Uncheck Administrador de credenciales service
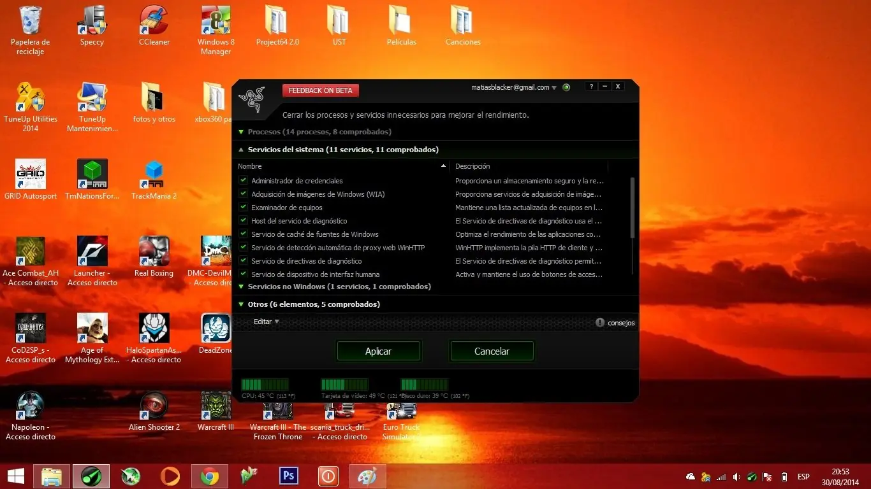 243,180
